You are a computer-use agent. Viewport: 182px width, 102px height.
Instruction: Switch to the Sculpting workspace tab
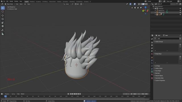tap(38, 2)
